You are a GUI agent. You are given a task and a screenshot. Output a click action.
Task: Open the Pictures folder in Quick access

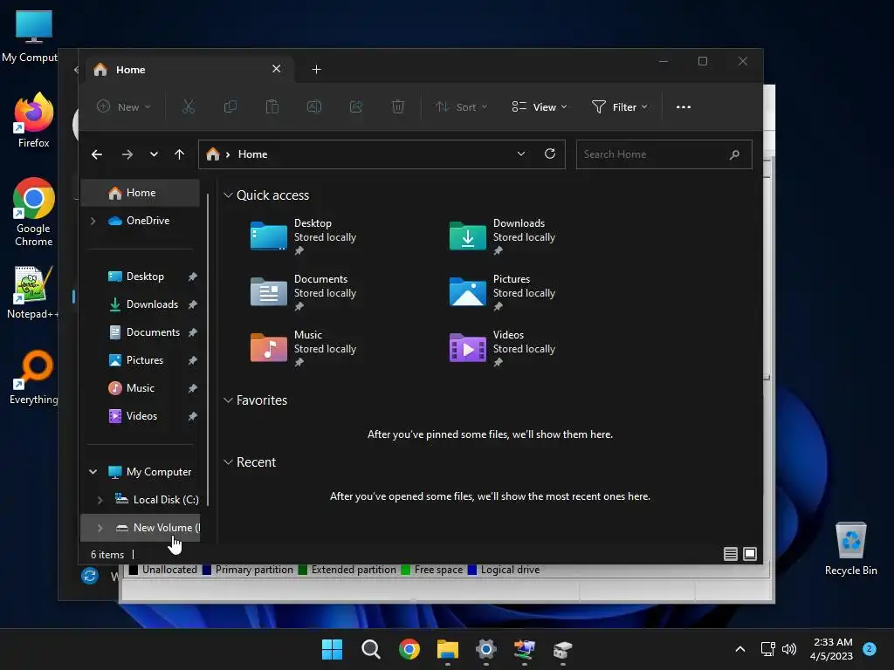tap(502, 292)
